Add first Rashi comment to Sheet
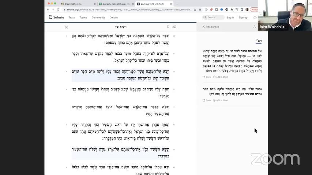This screenshot has height=175, width=312. [x=221, y=77]
